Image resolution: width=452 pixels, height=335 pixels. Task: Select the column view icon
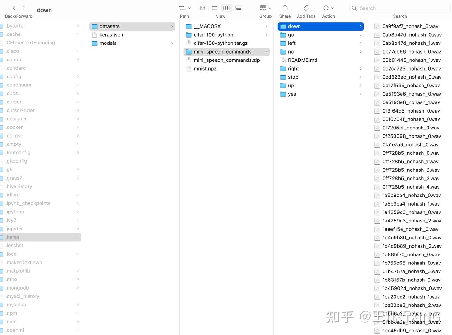coord(226,8)
